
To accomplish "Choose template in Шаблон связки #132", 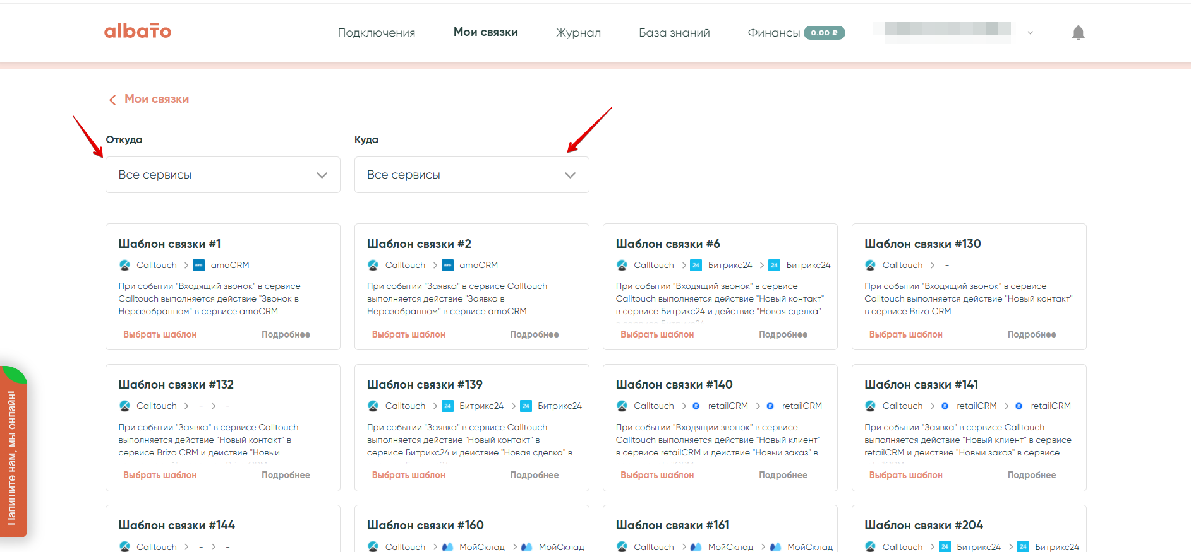I will click(x=160, y=475).
